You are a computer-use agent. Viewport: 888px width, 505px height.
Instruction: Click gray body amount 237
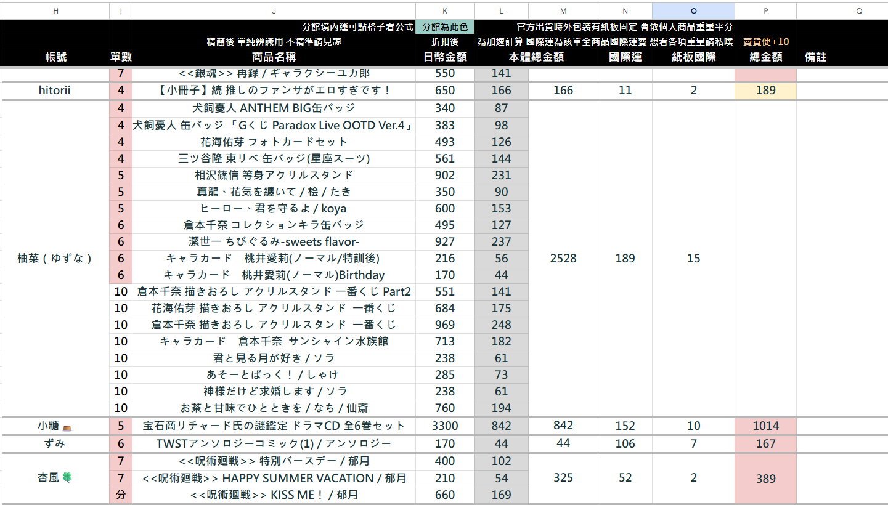[502, 241]
